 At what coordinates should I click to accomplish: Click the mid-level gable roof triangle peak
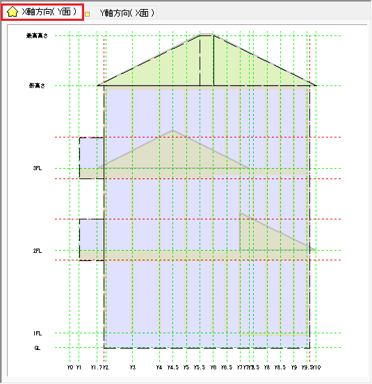[173, 131]
